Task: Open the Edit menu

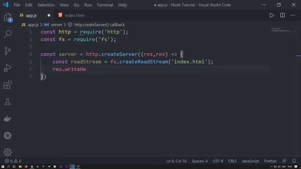Action: (x=29, y=5)
